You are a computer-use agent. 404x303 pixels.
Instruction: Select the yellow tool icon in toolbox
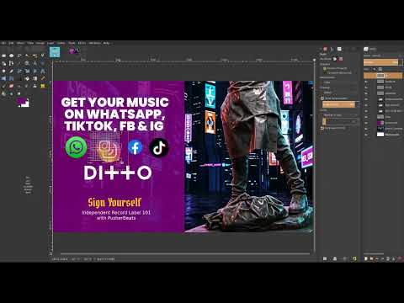[x=43, y=86]
